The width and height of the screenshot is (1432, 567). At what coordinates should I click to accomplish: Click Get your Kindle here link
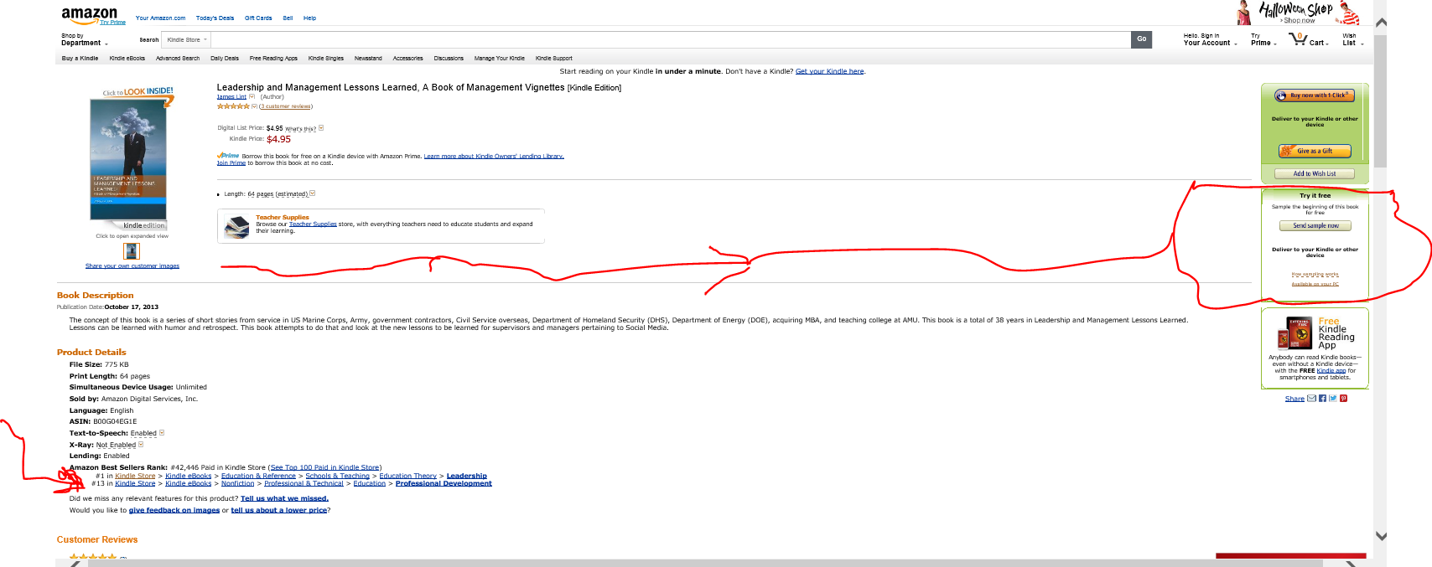(x=829, y=71)
